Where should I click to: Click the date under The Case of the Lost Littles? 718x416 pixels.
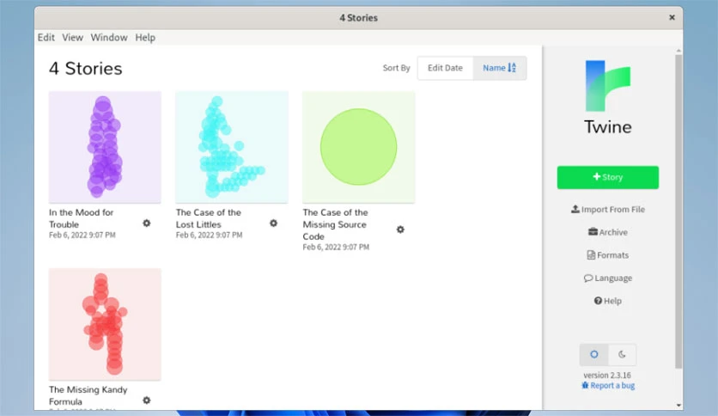(x=210, y=235)
